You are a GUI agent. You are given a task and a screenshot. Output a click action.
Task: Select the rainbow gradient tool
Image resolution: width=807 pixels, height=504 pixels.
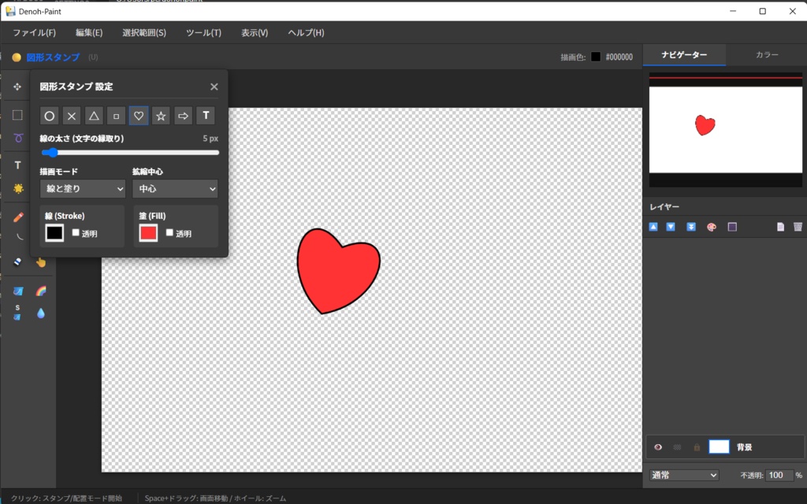41,291
